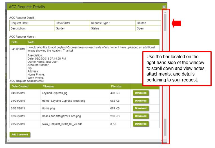Click the File size column header

(117, 86)
